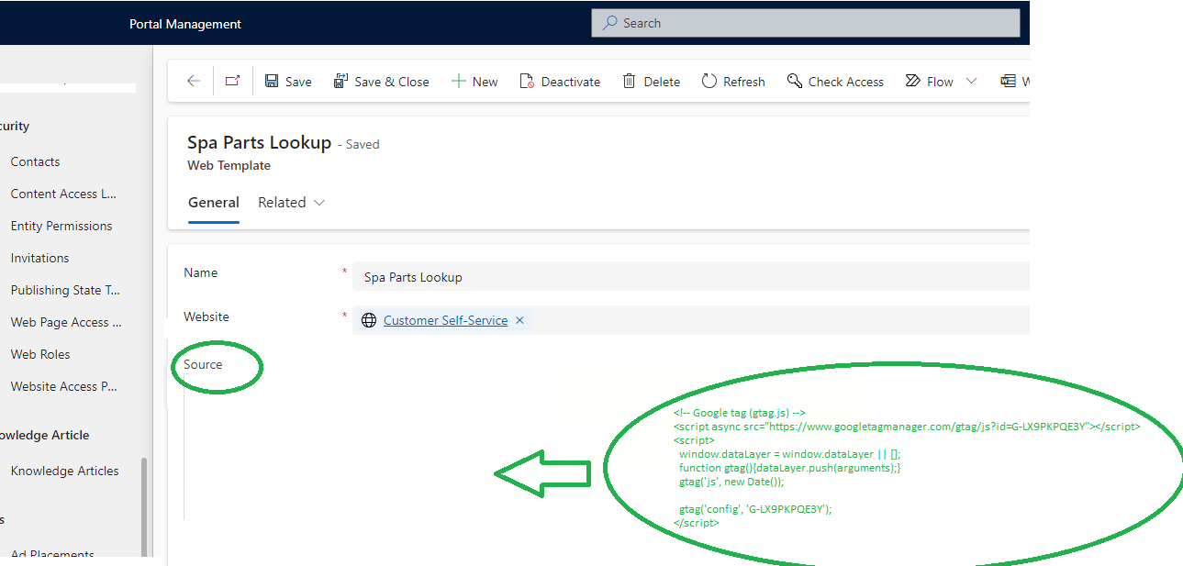Screen dimensions: 1183x566
Task: Open Web Page Access Control Rules
Action: tap(66, 322)
